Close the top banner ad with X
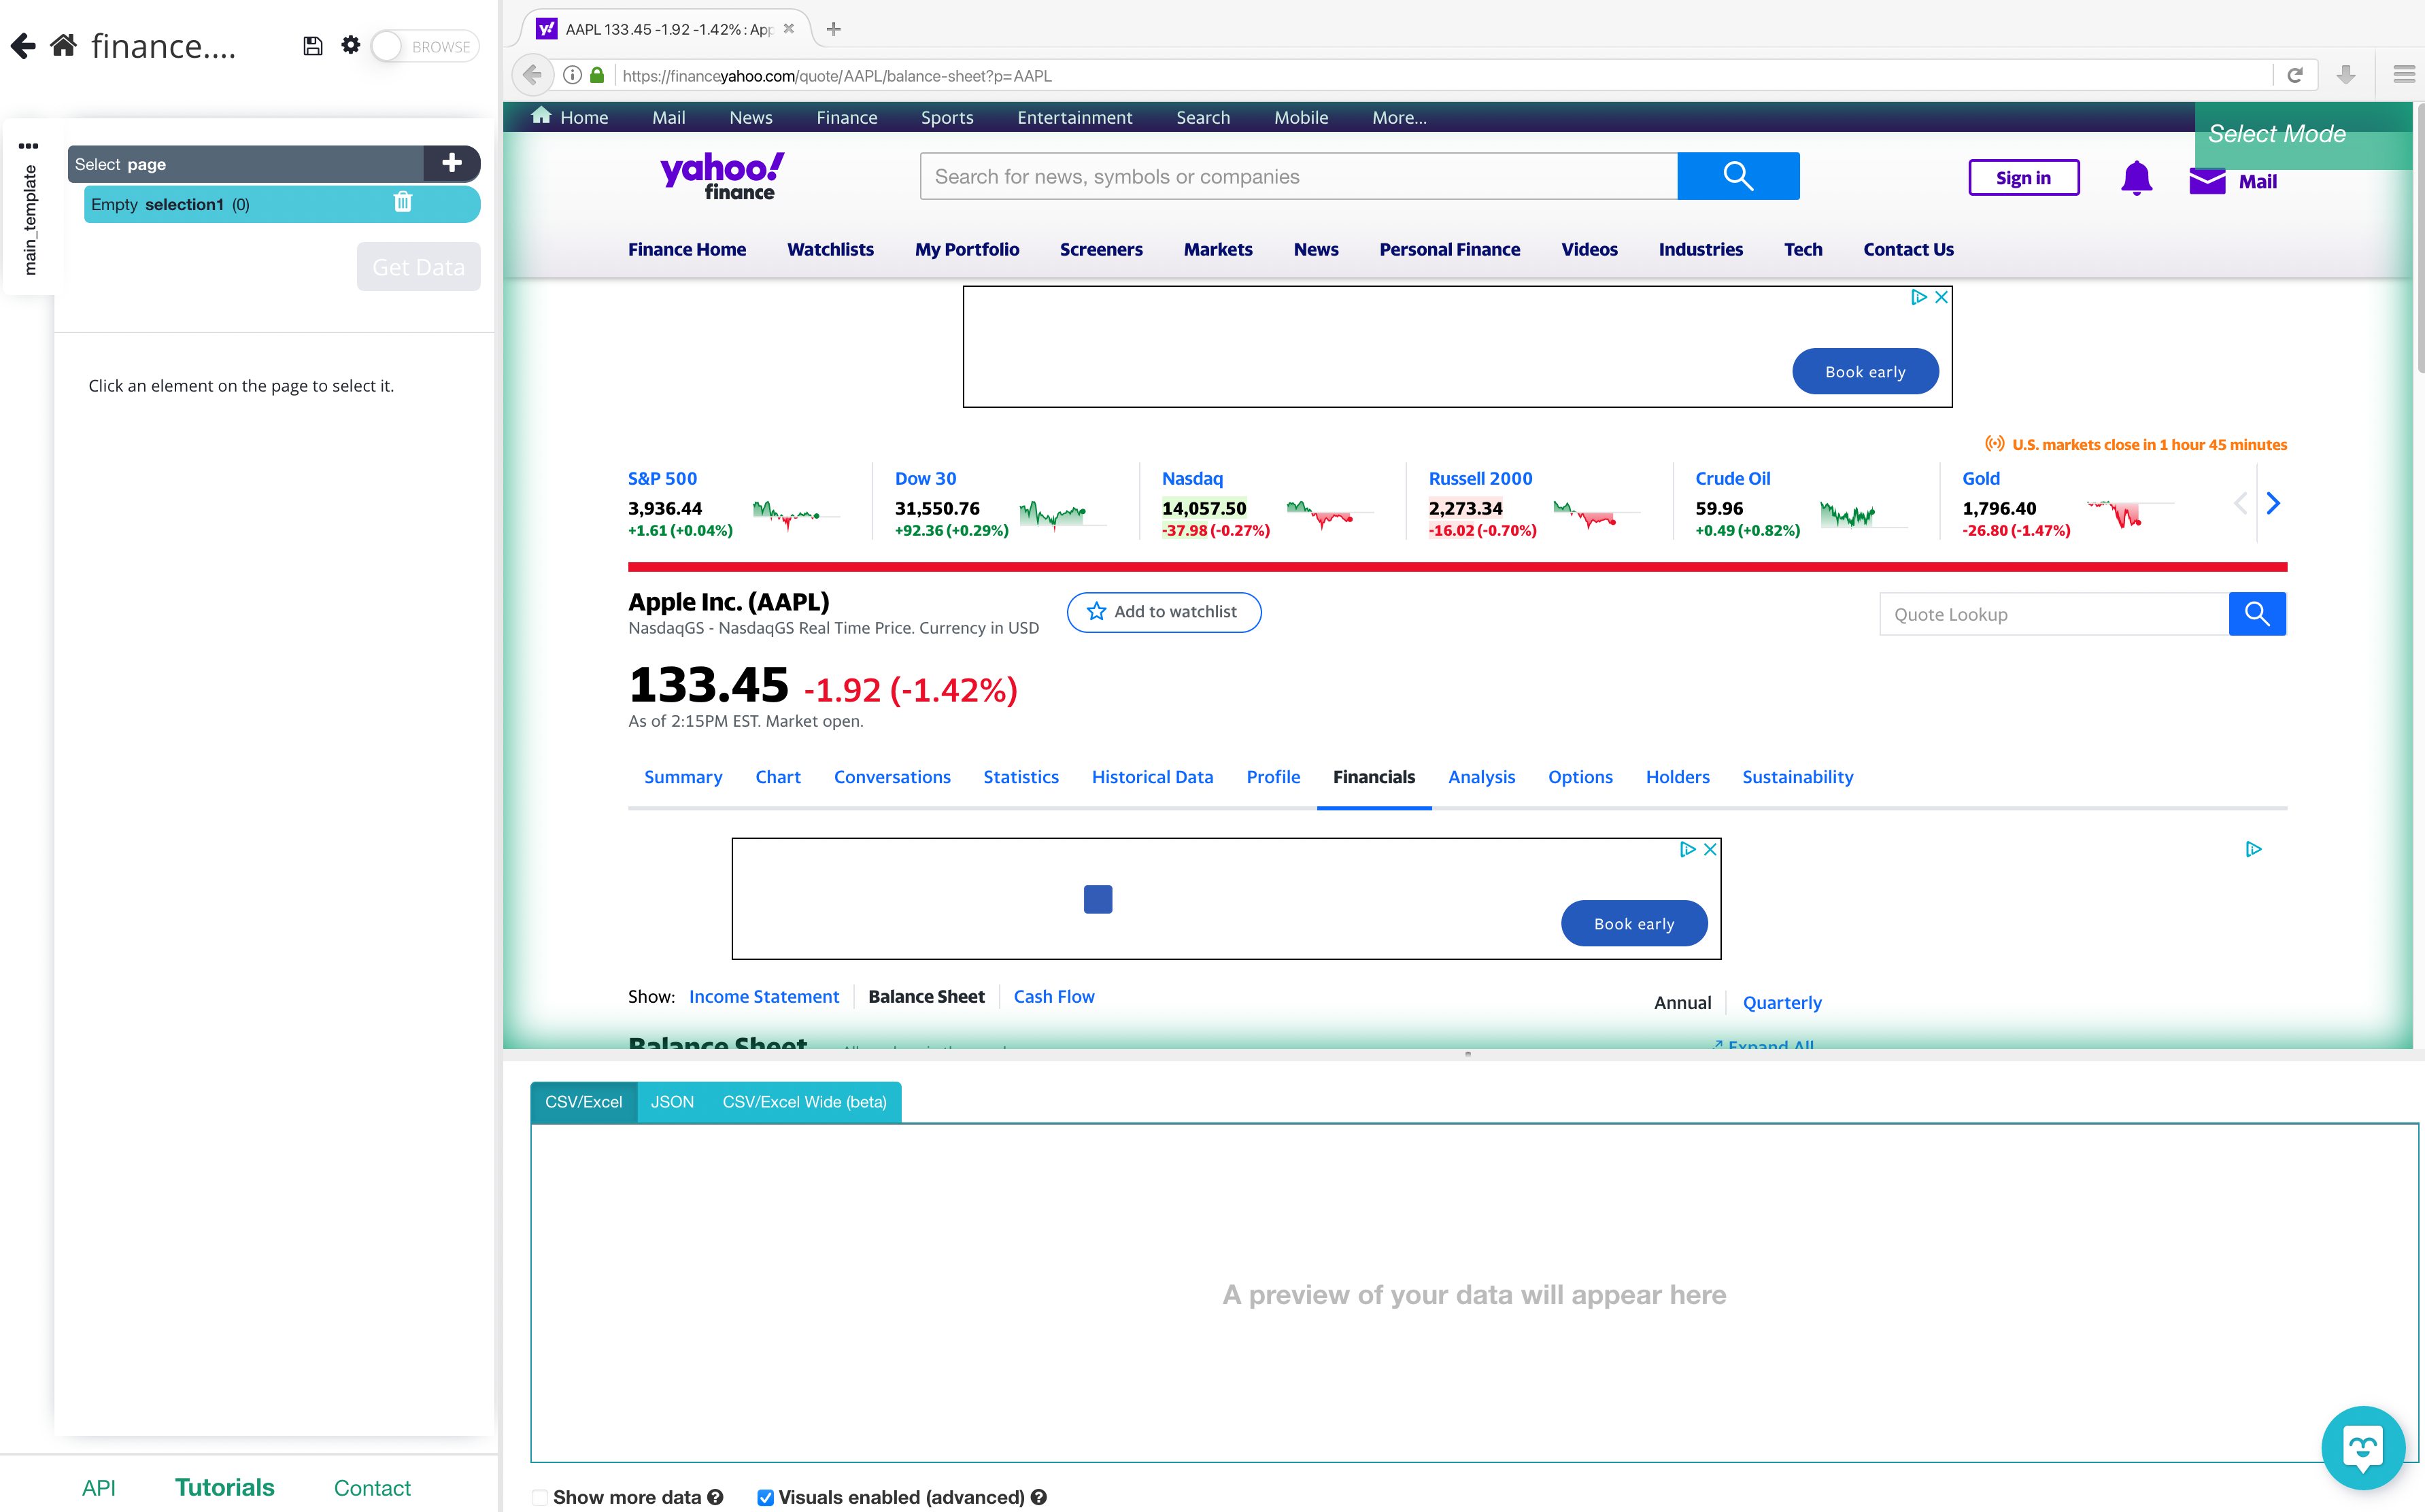 tap(1941, 297)
